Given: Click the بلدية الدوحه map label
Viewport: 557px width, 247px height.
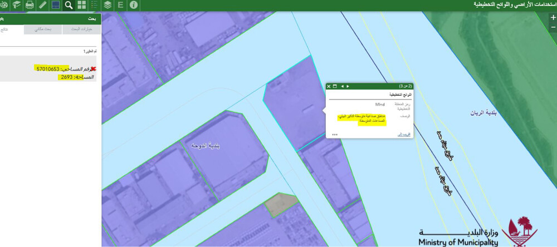Looking at the screenshot, I should pyautogui.click(x=206, y=146).
